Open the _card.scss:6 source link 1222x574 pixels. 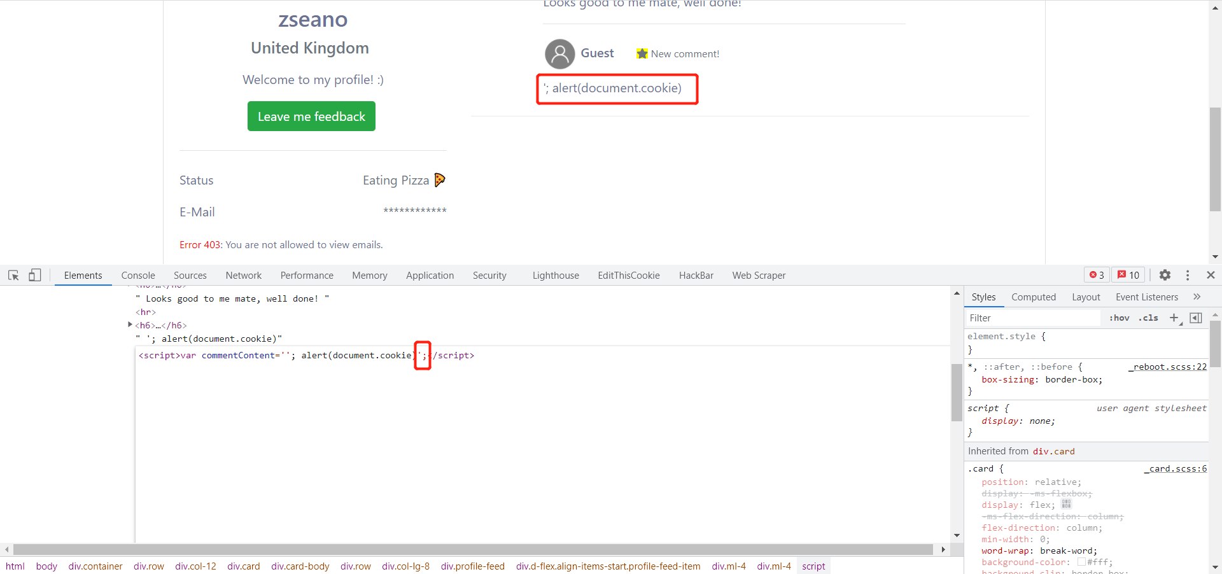pyautogui.click(x=1176, y=468)
